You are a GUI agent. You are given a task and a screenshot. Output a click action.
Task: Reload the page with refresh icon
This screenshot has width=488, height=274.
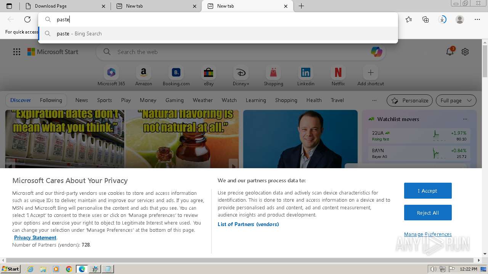click(27, 19)
